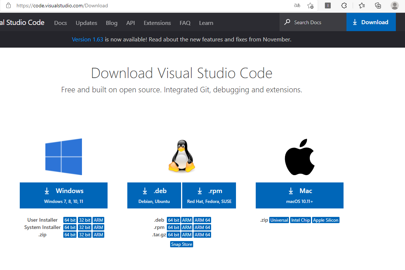Click the Apple logo image
405x270 pixels.
coord(300,157)
